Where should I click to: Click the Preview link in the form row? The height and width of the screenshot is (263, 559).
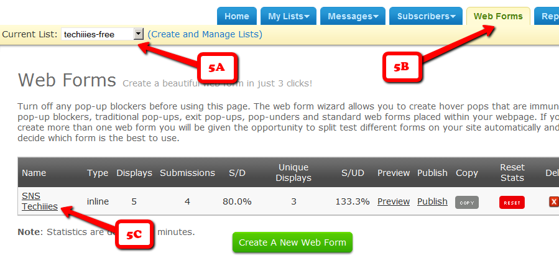click(393, 201)
